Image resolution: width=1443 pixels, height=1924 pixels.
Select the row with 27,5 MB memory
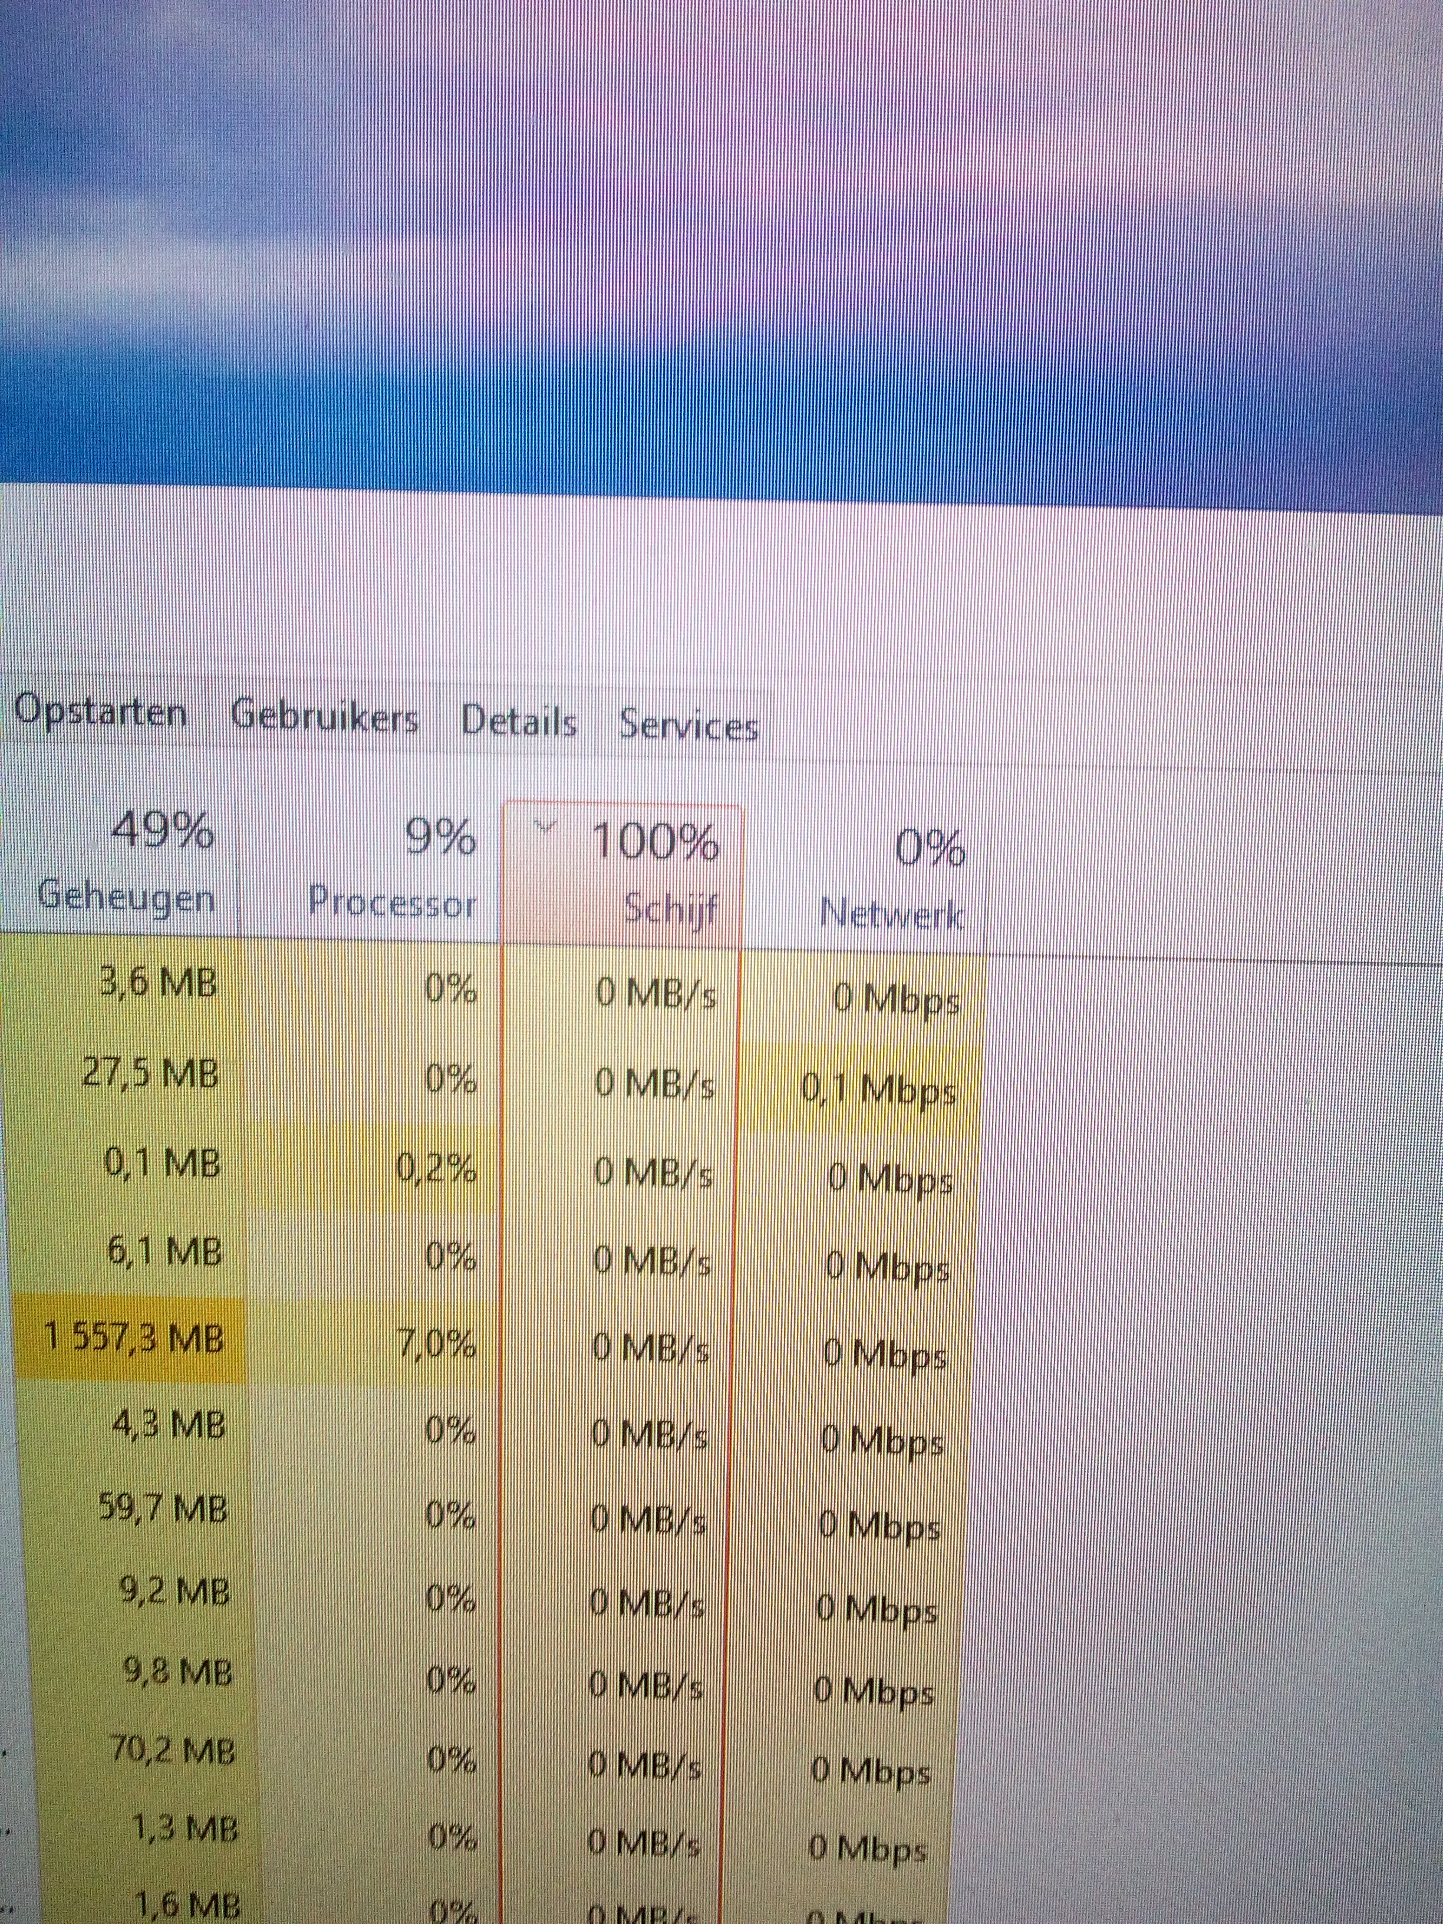150,1074
